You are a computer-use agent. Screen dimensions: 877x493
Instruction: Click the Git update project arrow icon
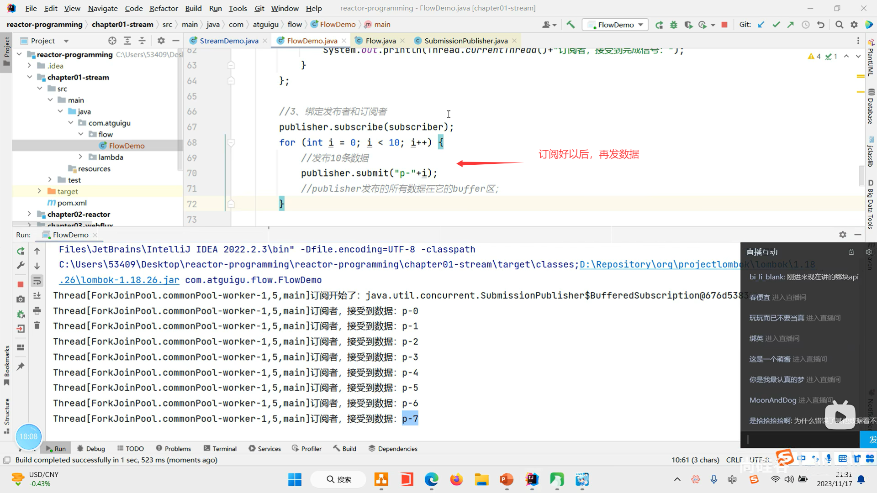[x=761, y=25]
